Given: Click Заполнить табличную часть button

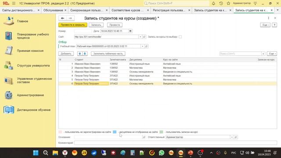Looking at the screenshot, I should tap(108, 54).
